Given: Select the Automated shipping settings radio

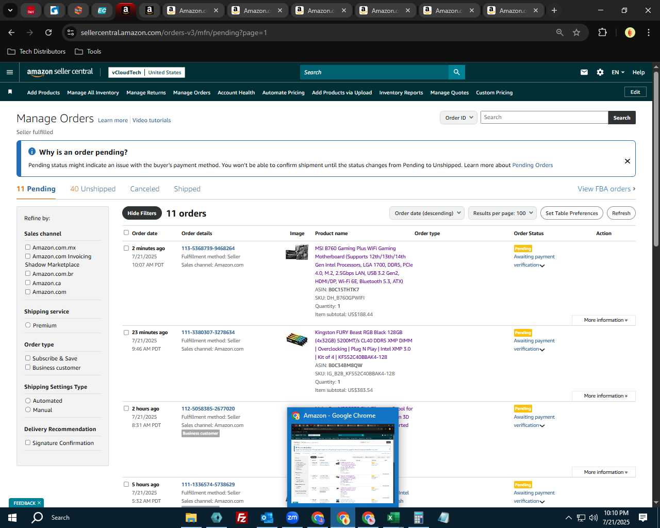Looking at the screenshot, I should pos(28,400).
